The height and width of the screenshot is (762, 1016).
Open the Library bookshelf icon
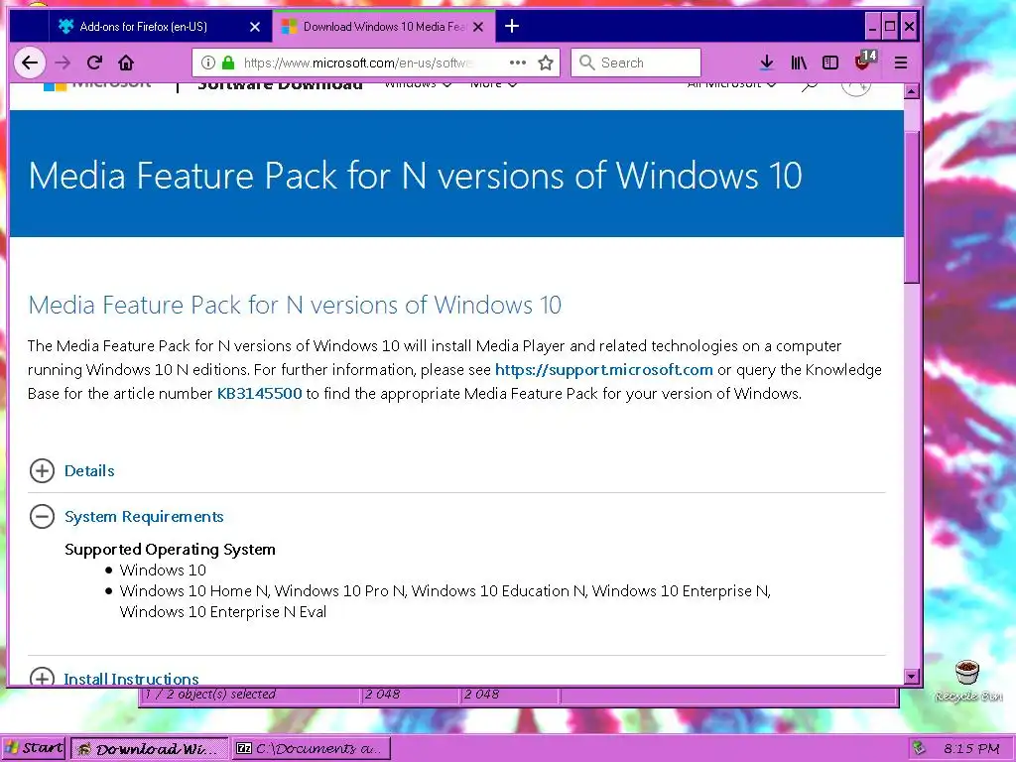tap(799, 63)
